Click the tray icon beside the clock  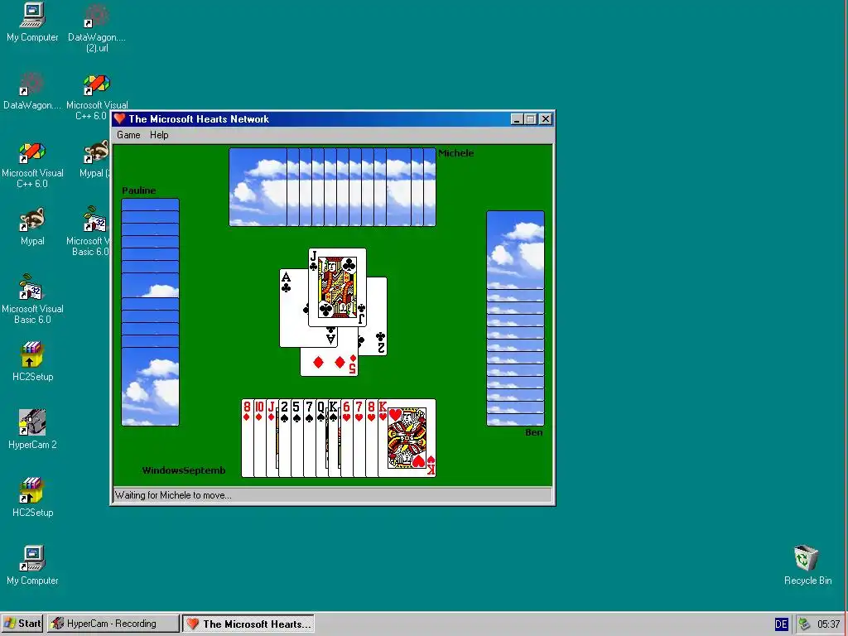click(805, 624)
